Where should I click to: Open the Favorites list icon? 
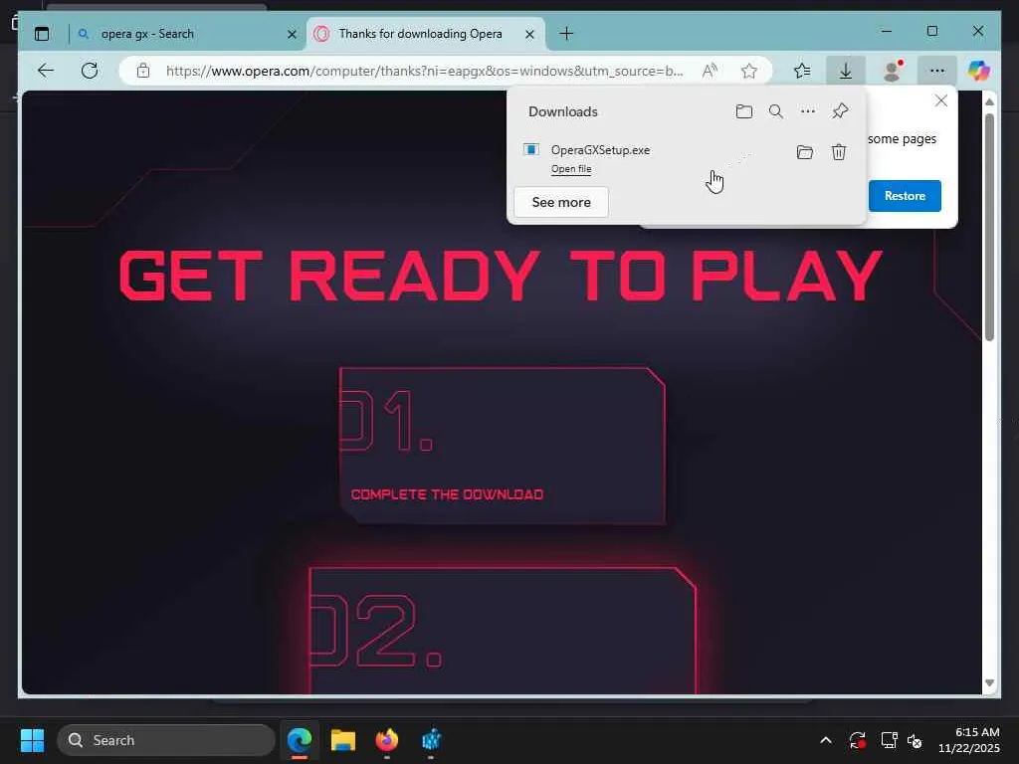point(803,71)
